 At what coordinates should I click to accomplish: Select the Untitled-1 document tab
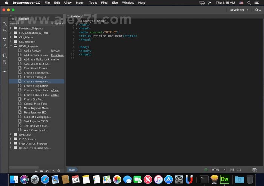click(77, 16)
